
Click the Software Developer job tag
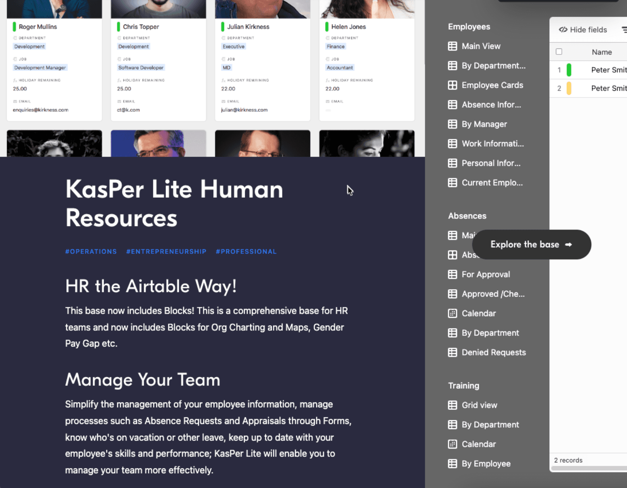tap(141, 68)
